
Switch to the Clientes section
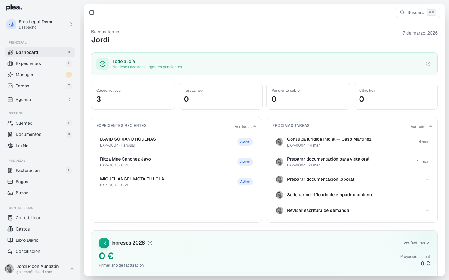24,123
